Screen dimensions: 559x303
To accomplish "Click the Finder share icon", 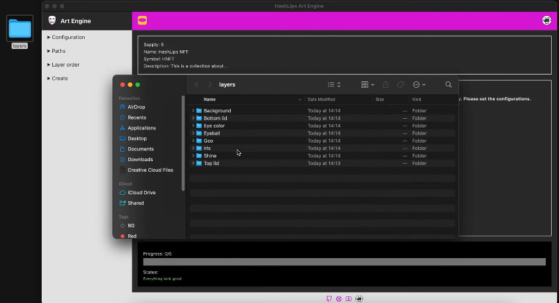I will (386, 84).
